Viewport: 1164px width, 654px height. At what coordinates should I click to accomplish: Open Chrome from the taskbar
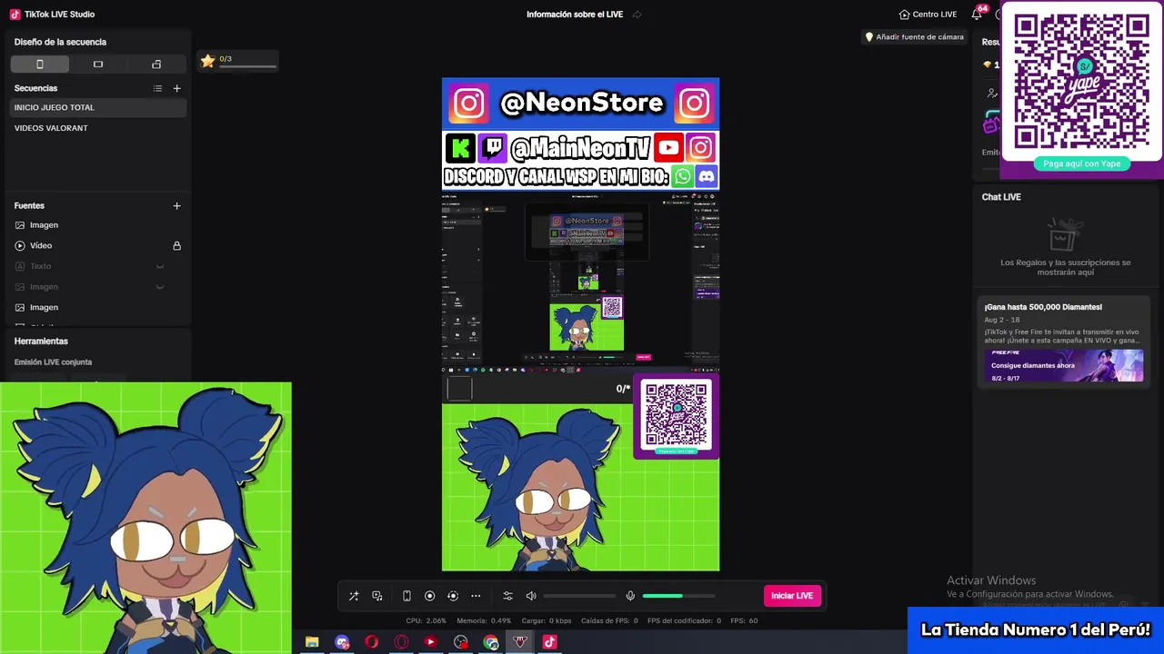(491, 642)
